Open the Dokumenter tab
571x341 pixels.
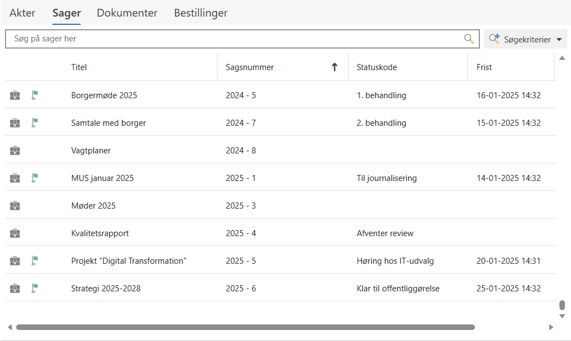click(127, 13)
